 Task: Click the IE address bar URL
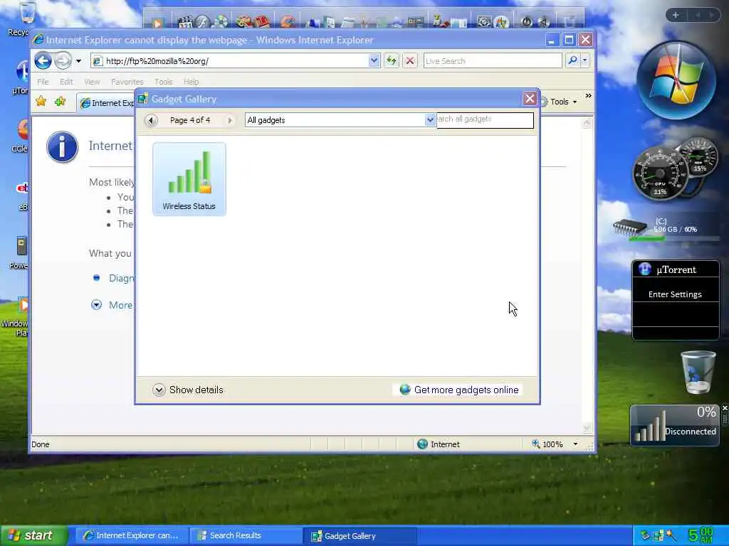click(x=157, y=61)
